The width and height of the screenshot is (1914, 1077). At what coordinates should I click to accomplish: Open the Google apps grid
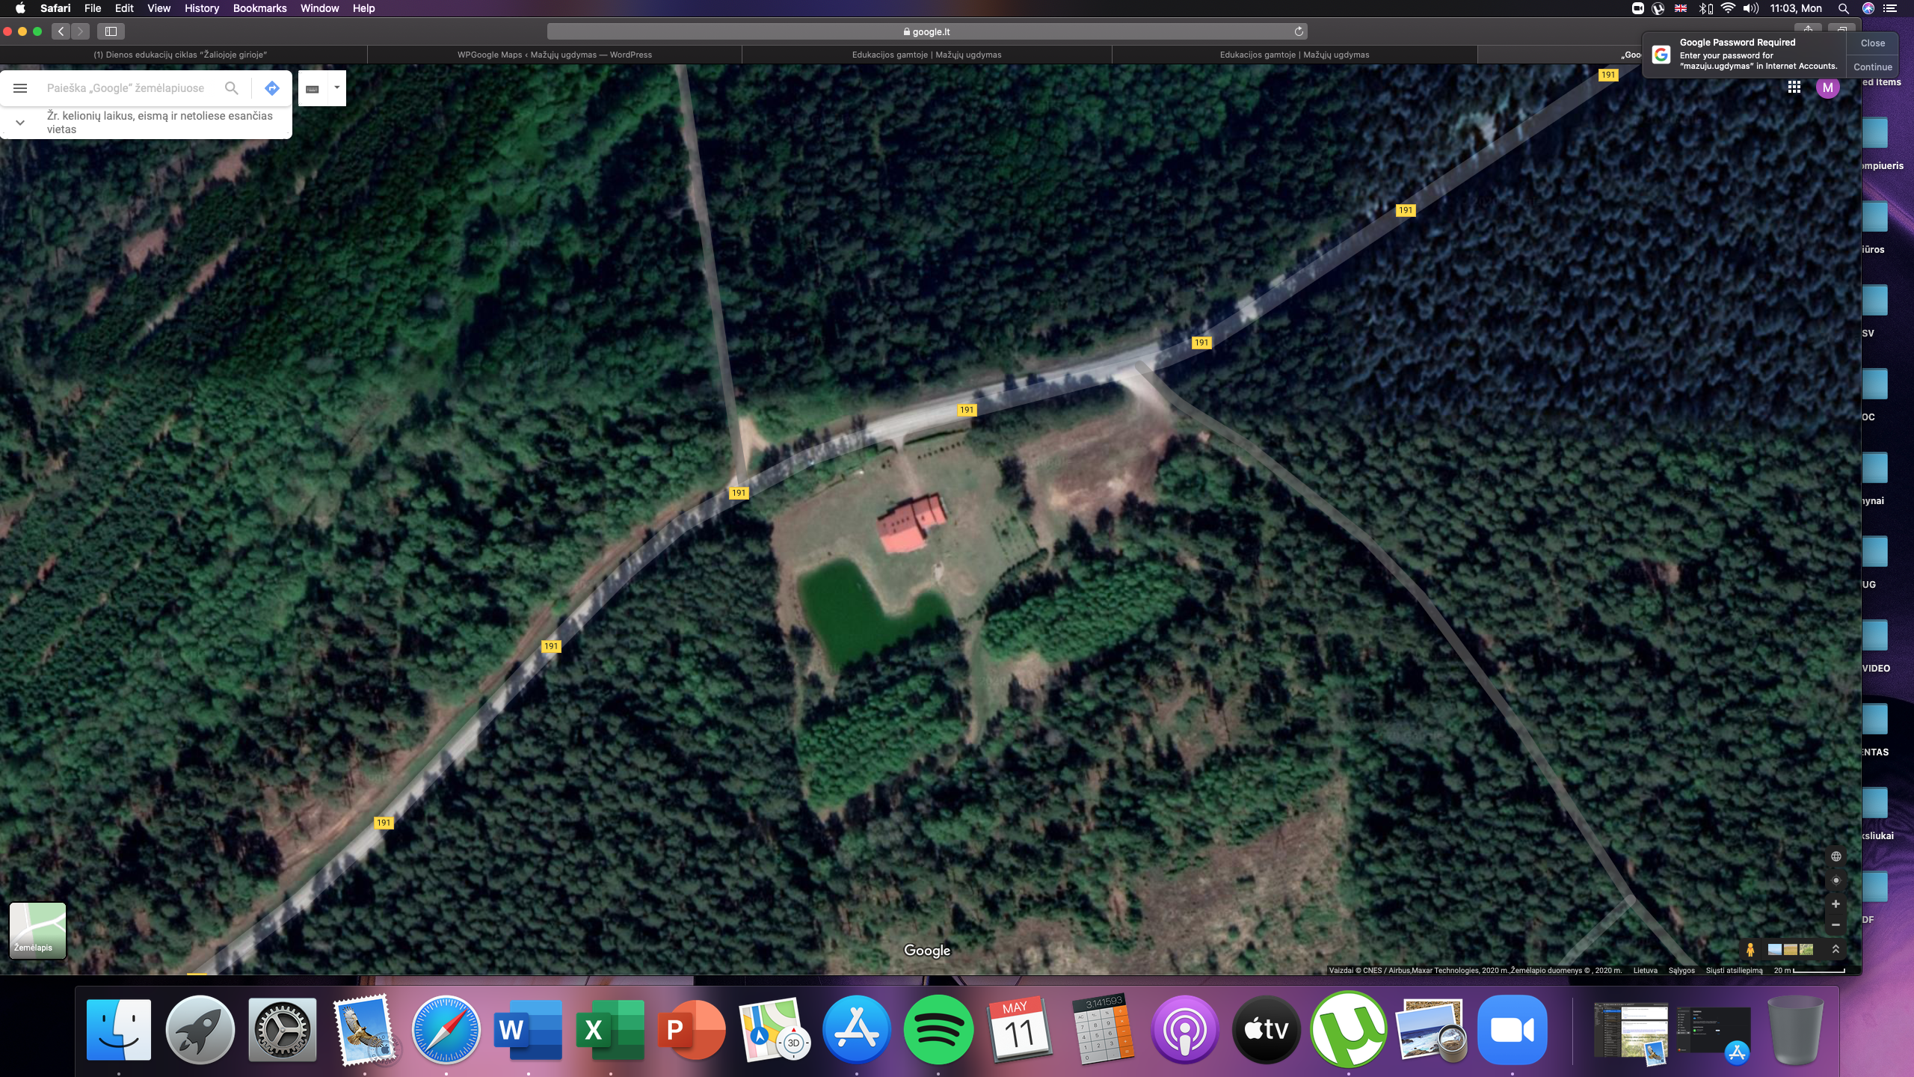click(1794, 88)
